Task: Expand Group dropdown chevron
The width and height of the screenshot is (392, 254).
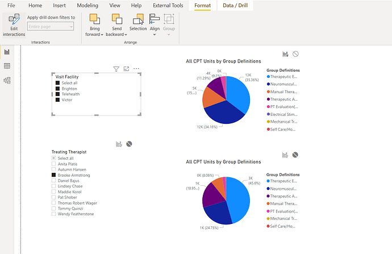Action: [x=169, y=35]
